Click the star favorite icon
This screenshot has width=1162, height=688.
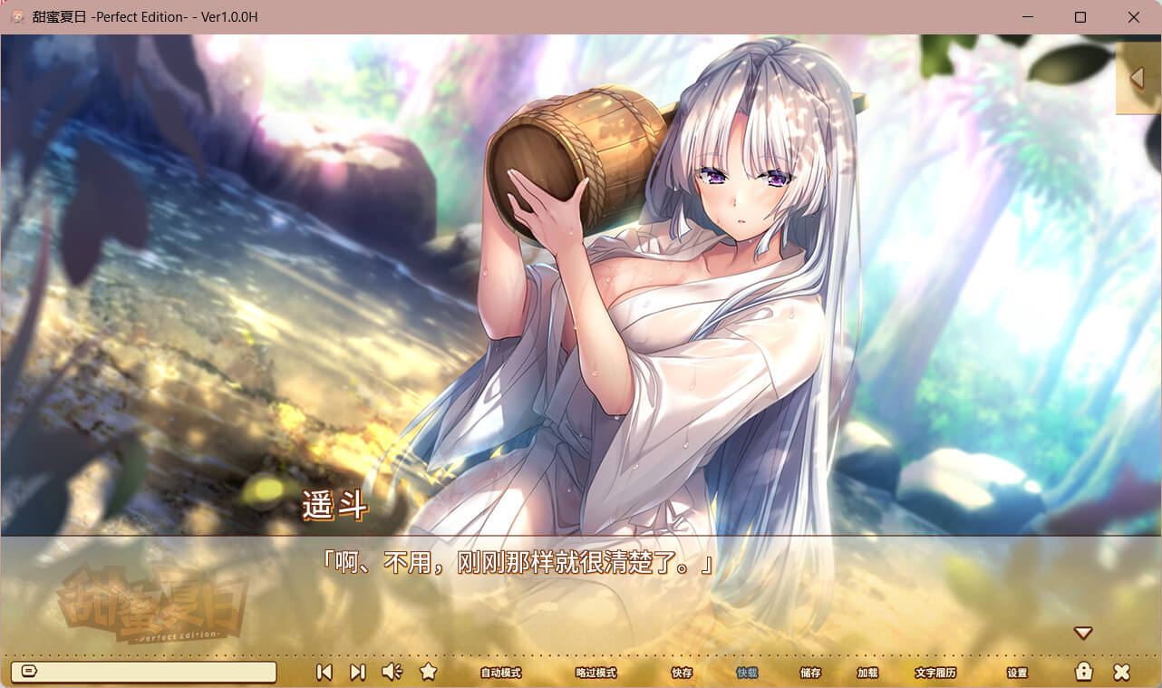[x=429, y=672]
